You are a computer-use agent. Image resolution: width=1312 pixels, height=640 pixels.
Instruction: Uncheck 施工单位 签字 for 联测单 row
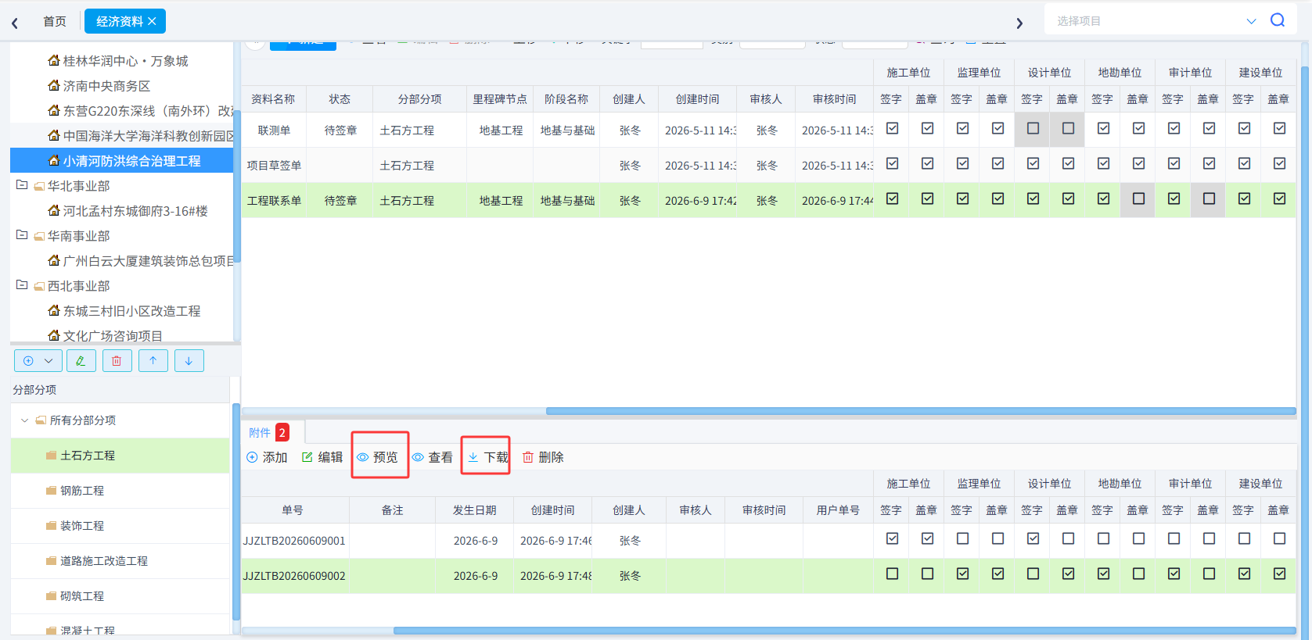point(892,128)
